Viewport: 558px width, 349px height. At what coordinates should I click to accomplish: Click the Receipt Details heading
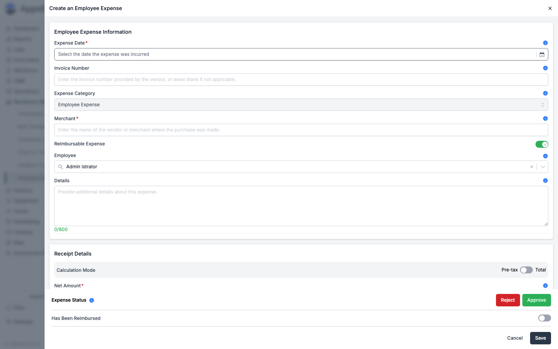tap(73, 254)
